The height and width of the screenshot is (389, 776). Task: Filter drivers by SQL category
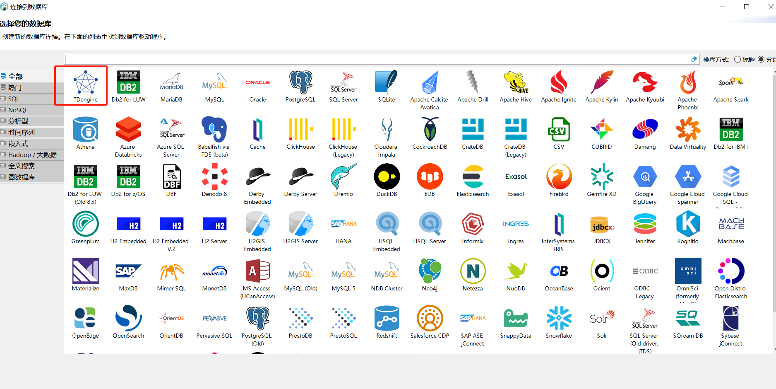click(x=32, y=99)
